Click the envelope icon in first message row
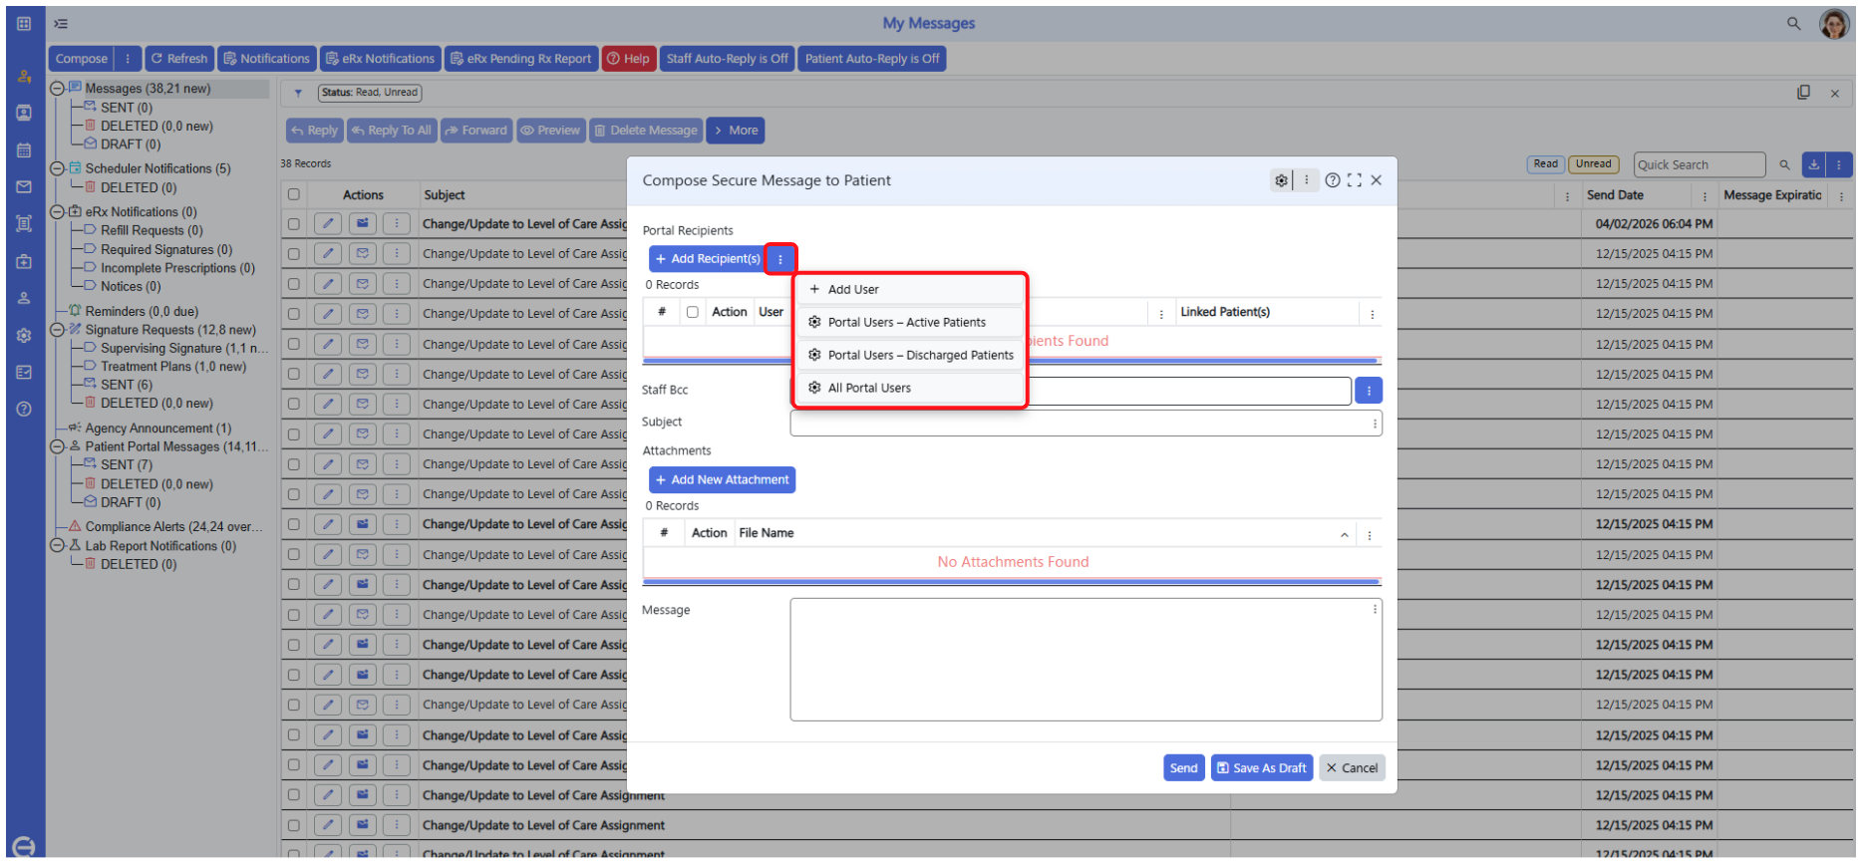The height and width of the screenshot is (864, 1862). tap(363, 224)
